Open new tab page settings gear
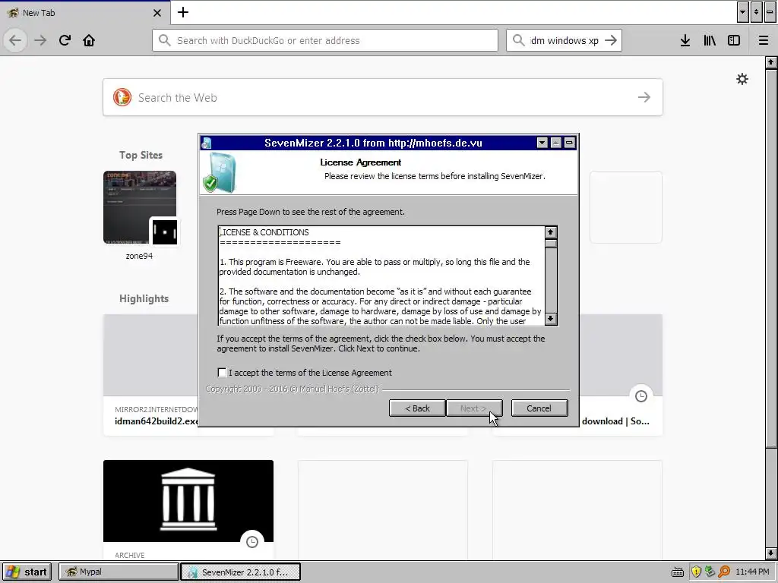 coord(742,79)
